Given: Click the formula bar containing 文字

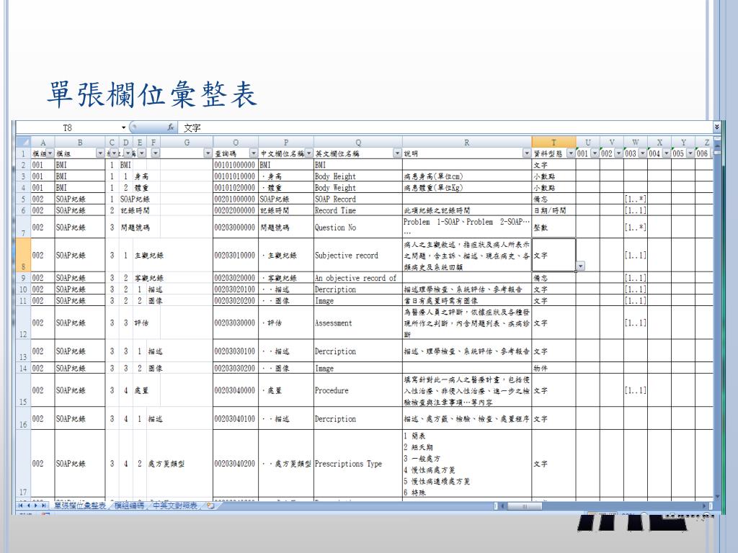Looking at the screenshot, I should 445,127.
